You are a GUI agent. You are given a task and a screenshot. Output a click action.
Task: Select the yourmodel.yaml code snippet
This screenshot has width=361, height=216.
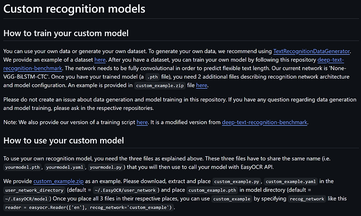(64, 167)
